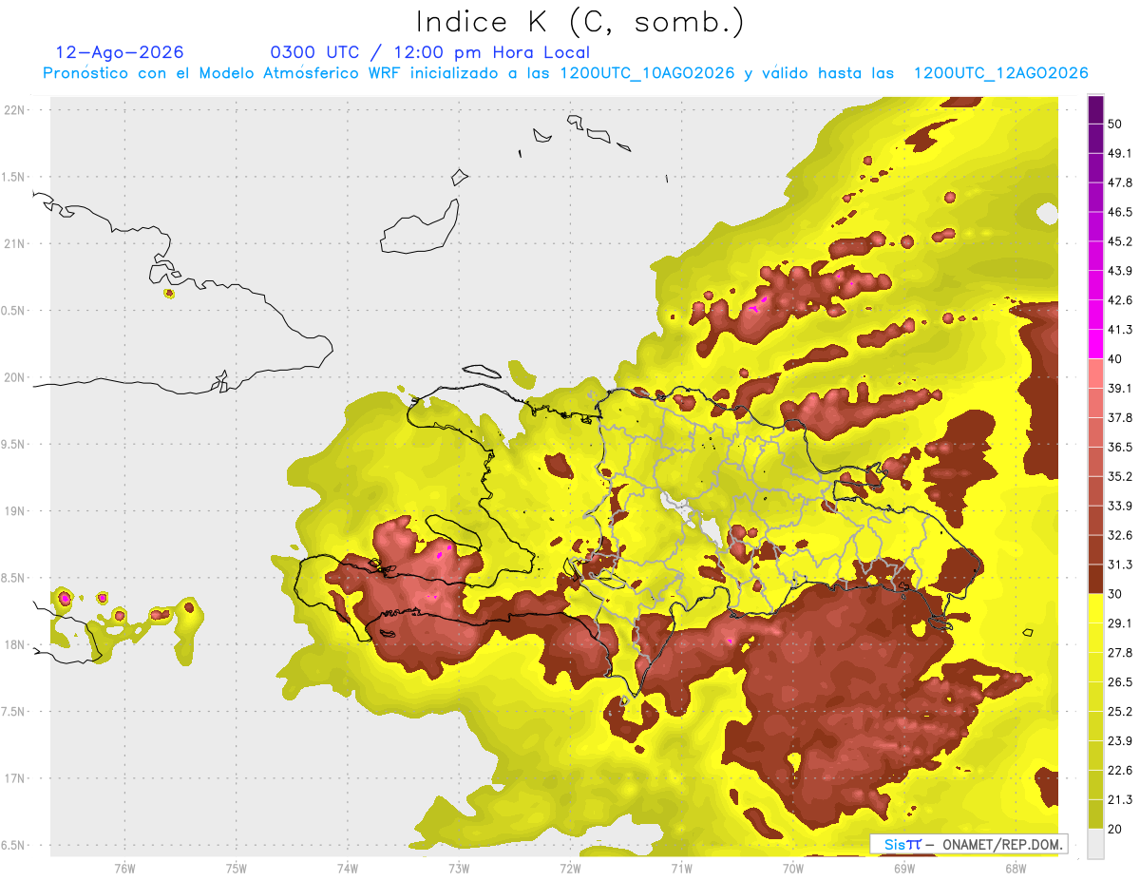Click the '43.9' legend value
The image size is (1140, 881).
1121,271
